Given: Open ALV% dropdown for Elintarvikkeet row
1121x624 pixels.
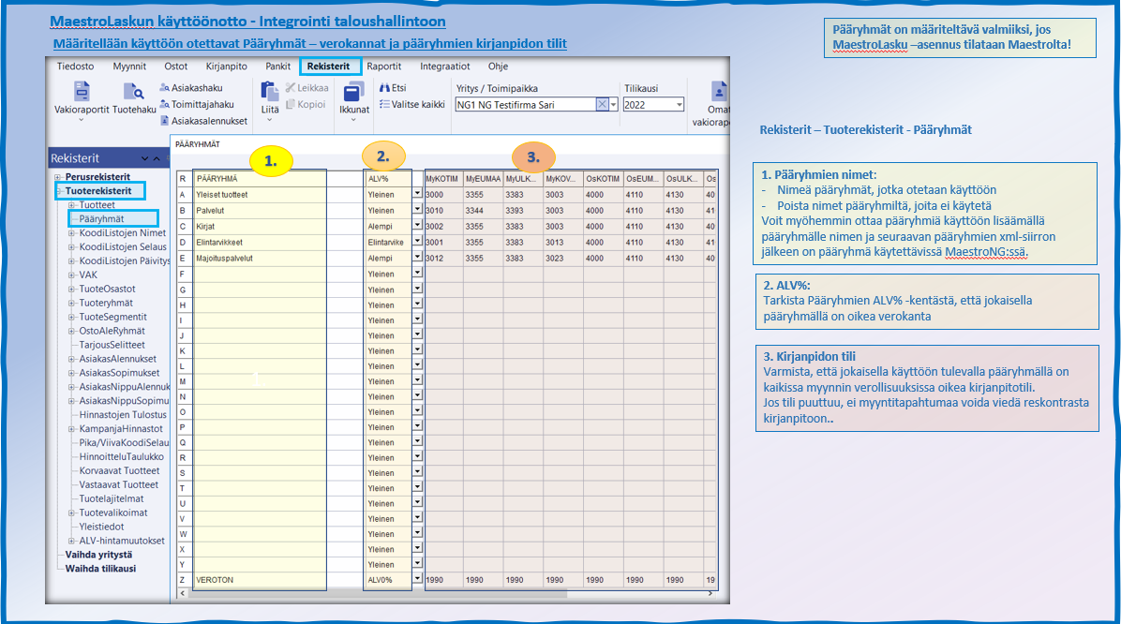Looking at the screenshot, I should 417,242.
